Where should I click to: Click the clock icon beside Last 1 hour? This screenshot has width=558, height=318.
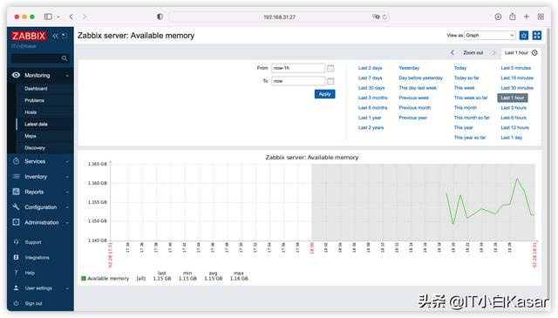pyautogui.click(x=534, y=52)
